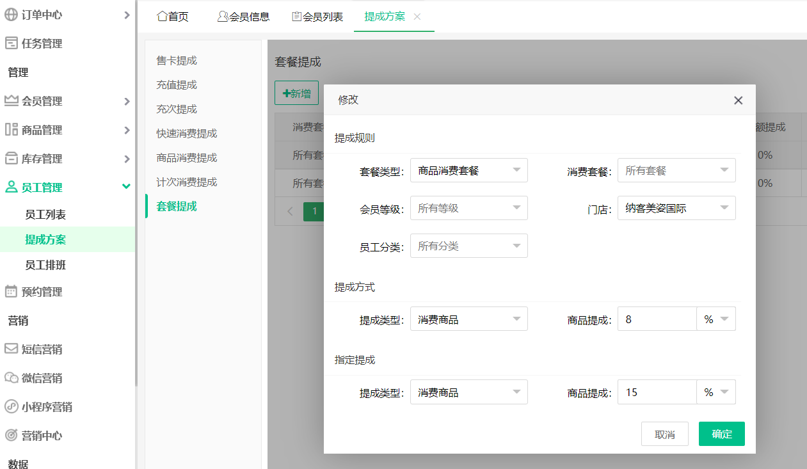The image size is (807, 469).
Task: Open the percentage unit dropdown beside 商品提成
Action: pyautogui.click(x=716, y=318)
